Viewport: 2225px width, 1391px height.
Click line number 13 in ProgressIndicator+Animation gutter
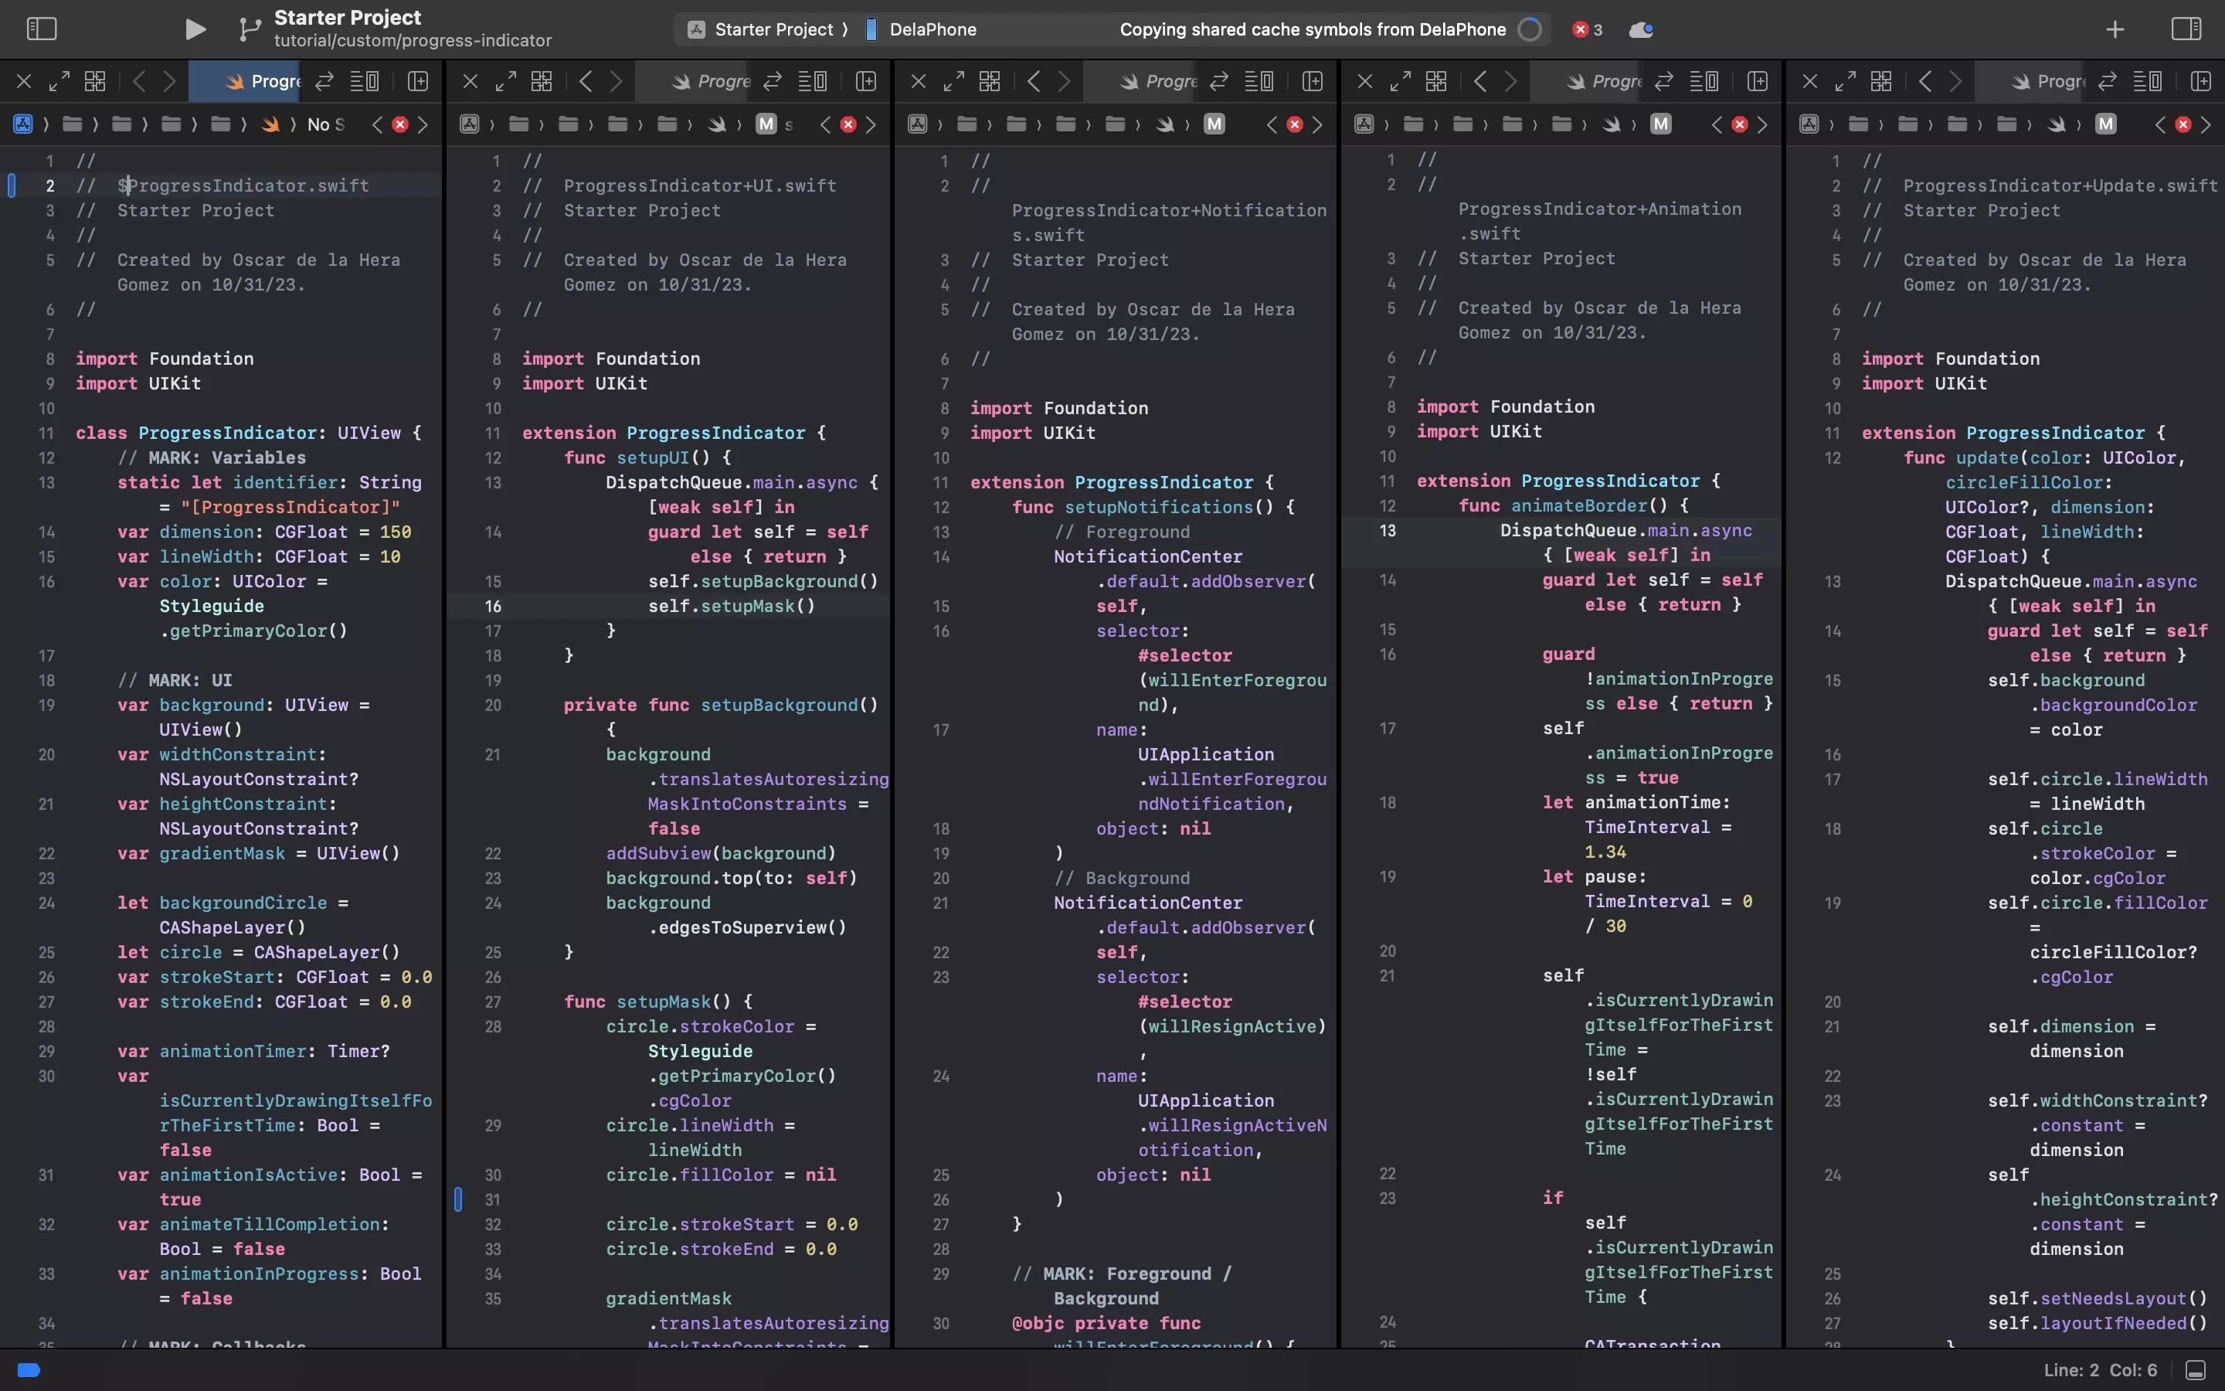1388,530
